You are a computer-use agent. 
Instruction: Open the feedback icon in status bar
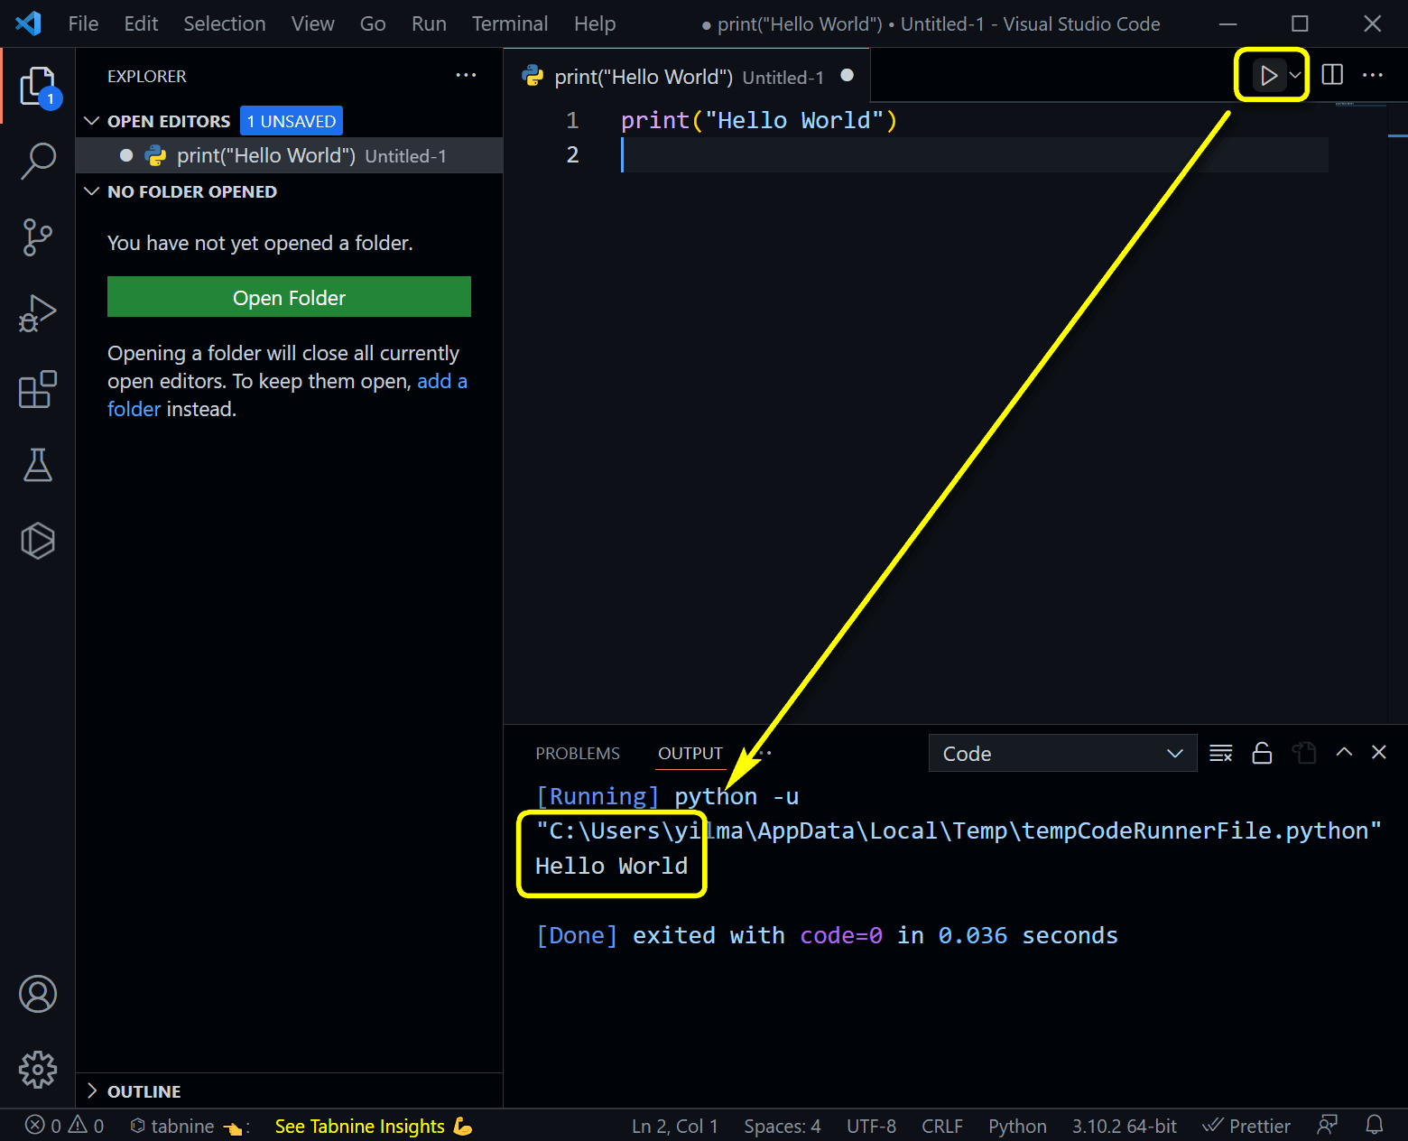pyautogui.click(x=1328, y=1125)
